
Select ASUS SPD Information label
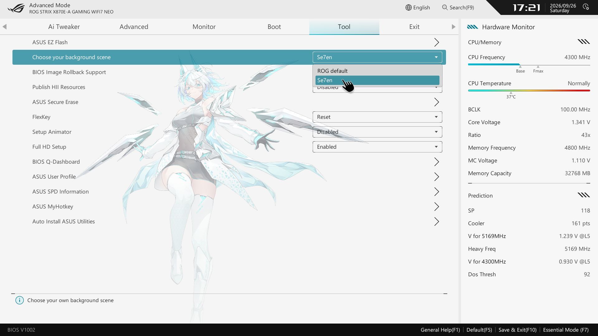pos(60,192)
